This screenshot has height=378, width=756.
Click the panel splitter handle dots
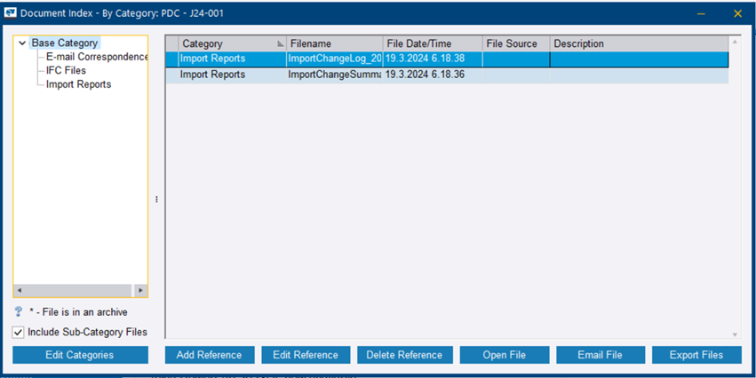[x=156, y=200]
